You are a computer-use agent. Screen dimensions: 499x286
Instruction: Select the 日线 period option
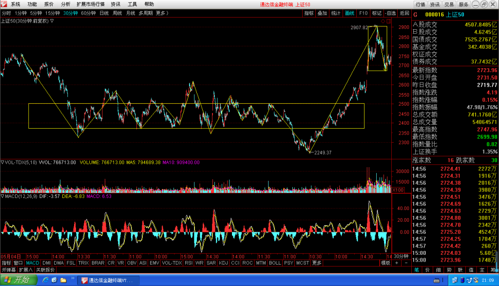[104, 13]
